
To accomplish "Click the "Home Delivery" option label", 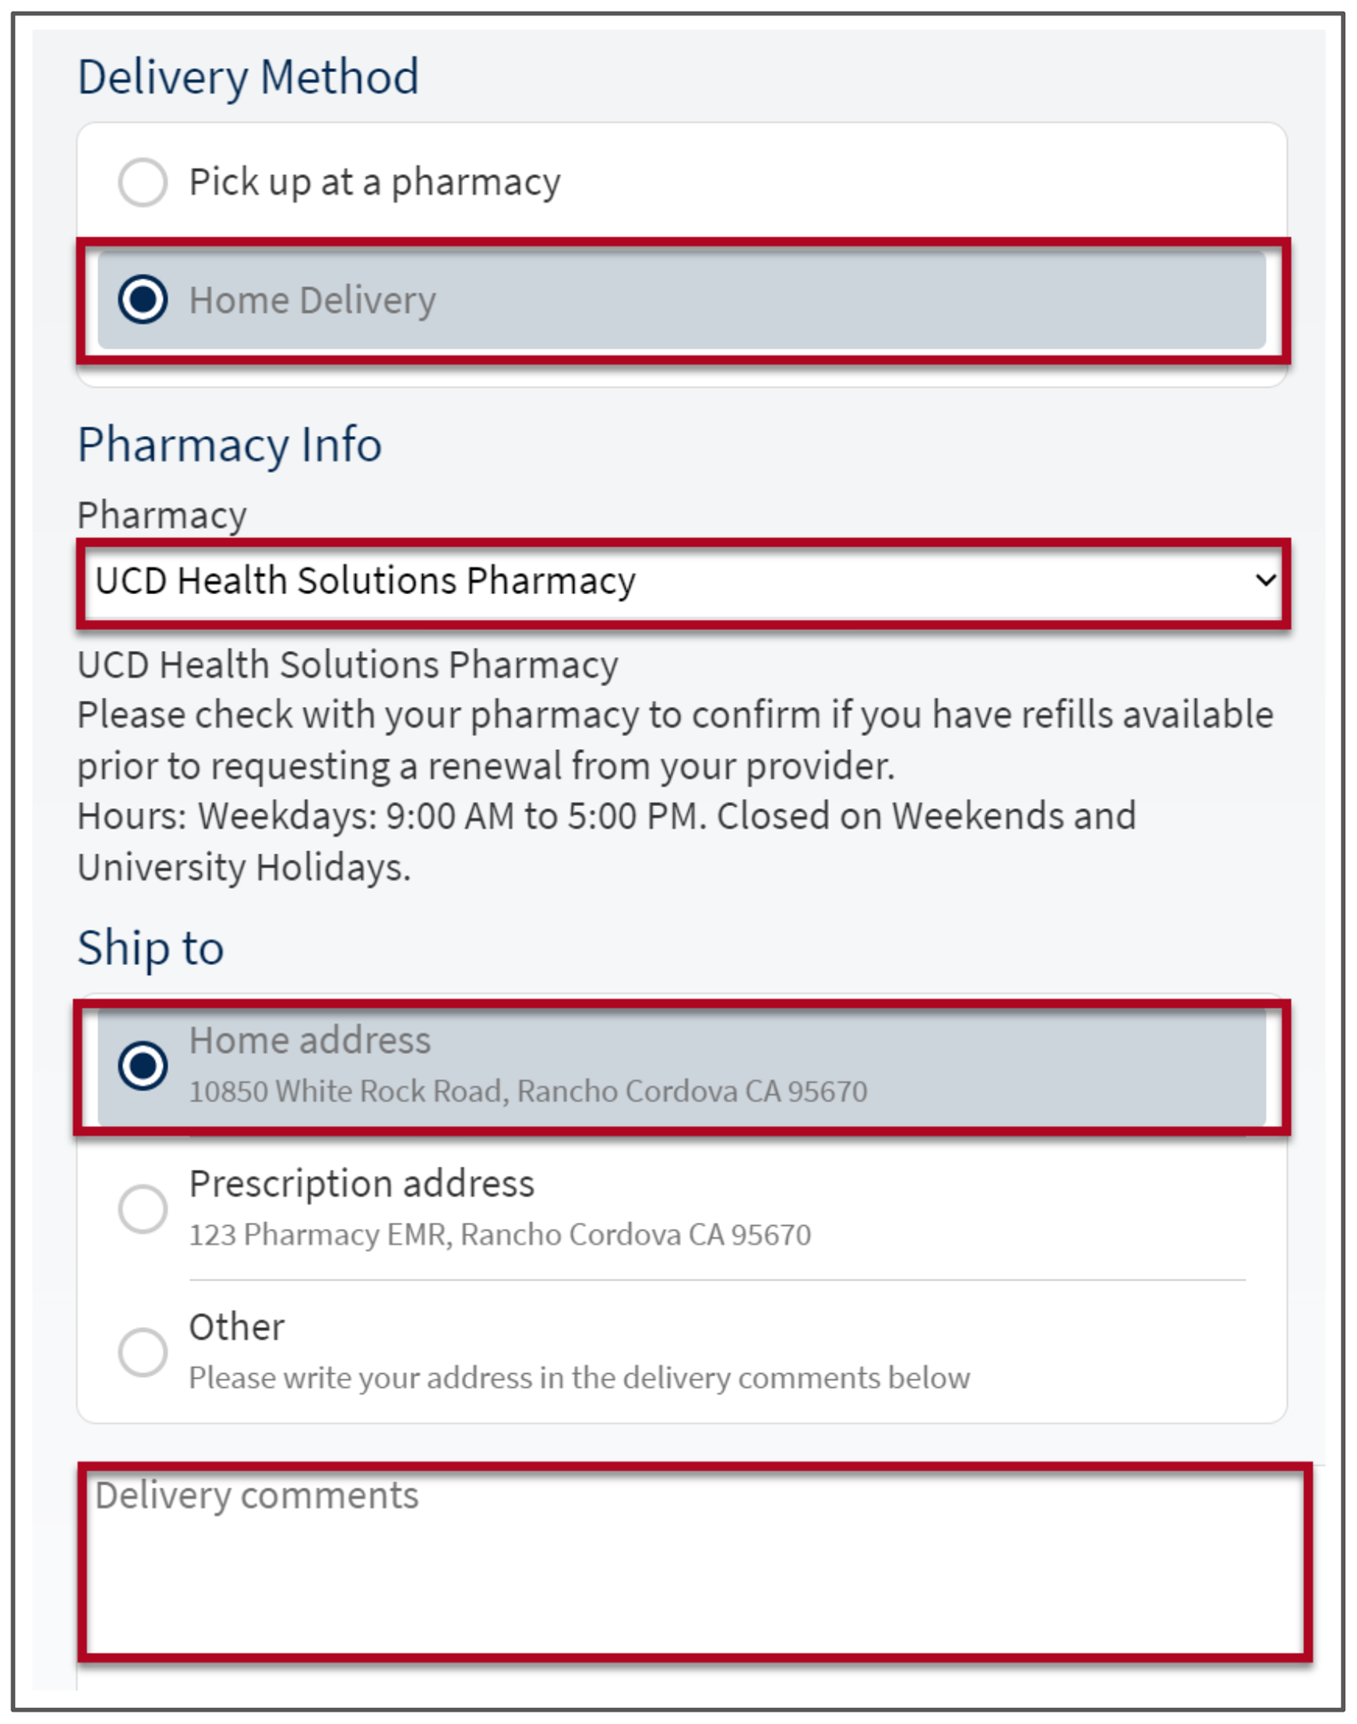I will (x=312, y=301).
